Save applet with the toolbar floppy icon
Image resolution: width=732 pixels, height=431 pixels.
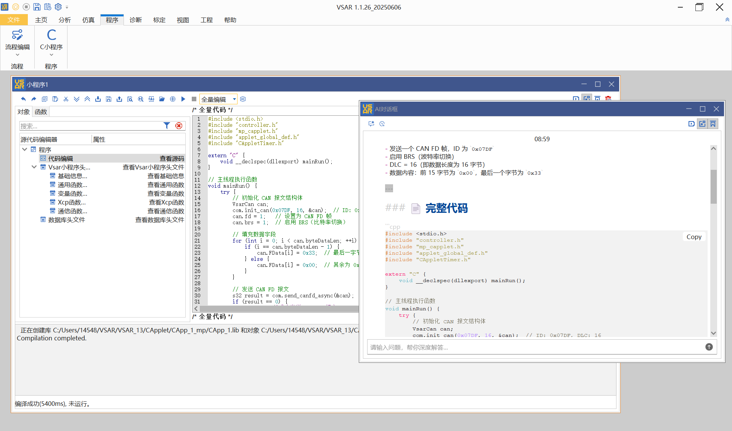(109, 99)
